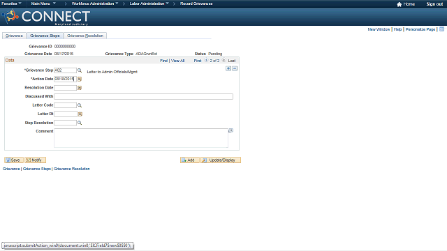Select the 'Letter to Admin Officials/Mgmt' description
The width and height of the screenshot is (447, 251).
[x=112, y=72]
